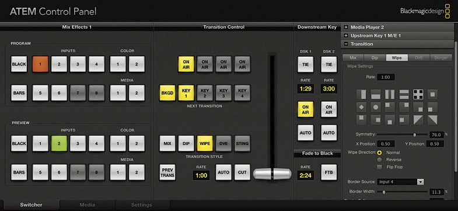Toggle the DSK 1 ON AIR button
Image resolution: width=458 pixels, height=211 pixels.
coord(306,109)
